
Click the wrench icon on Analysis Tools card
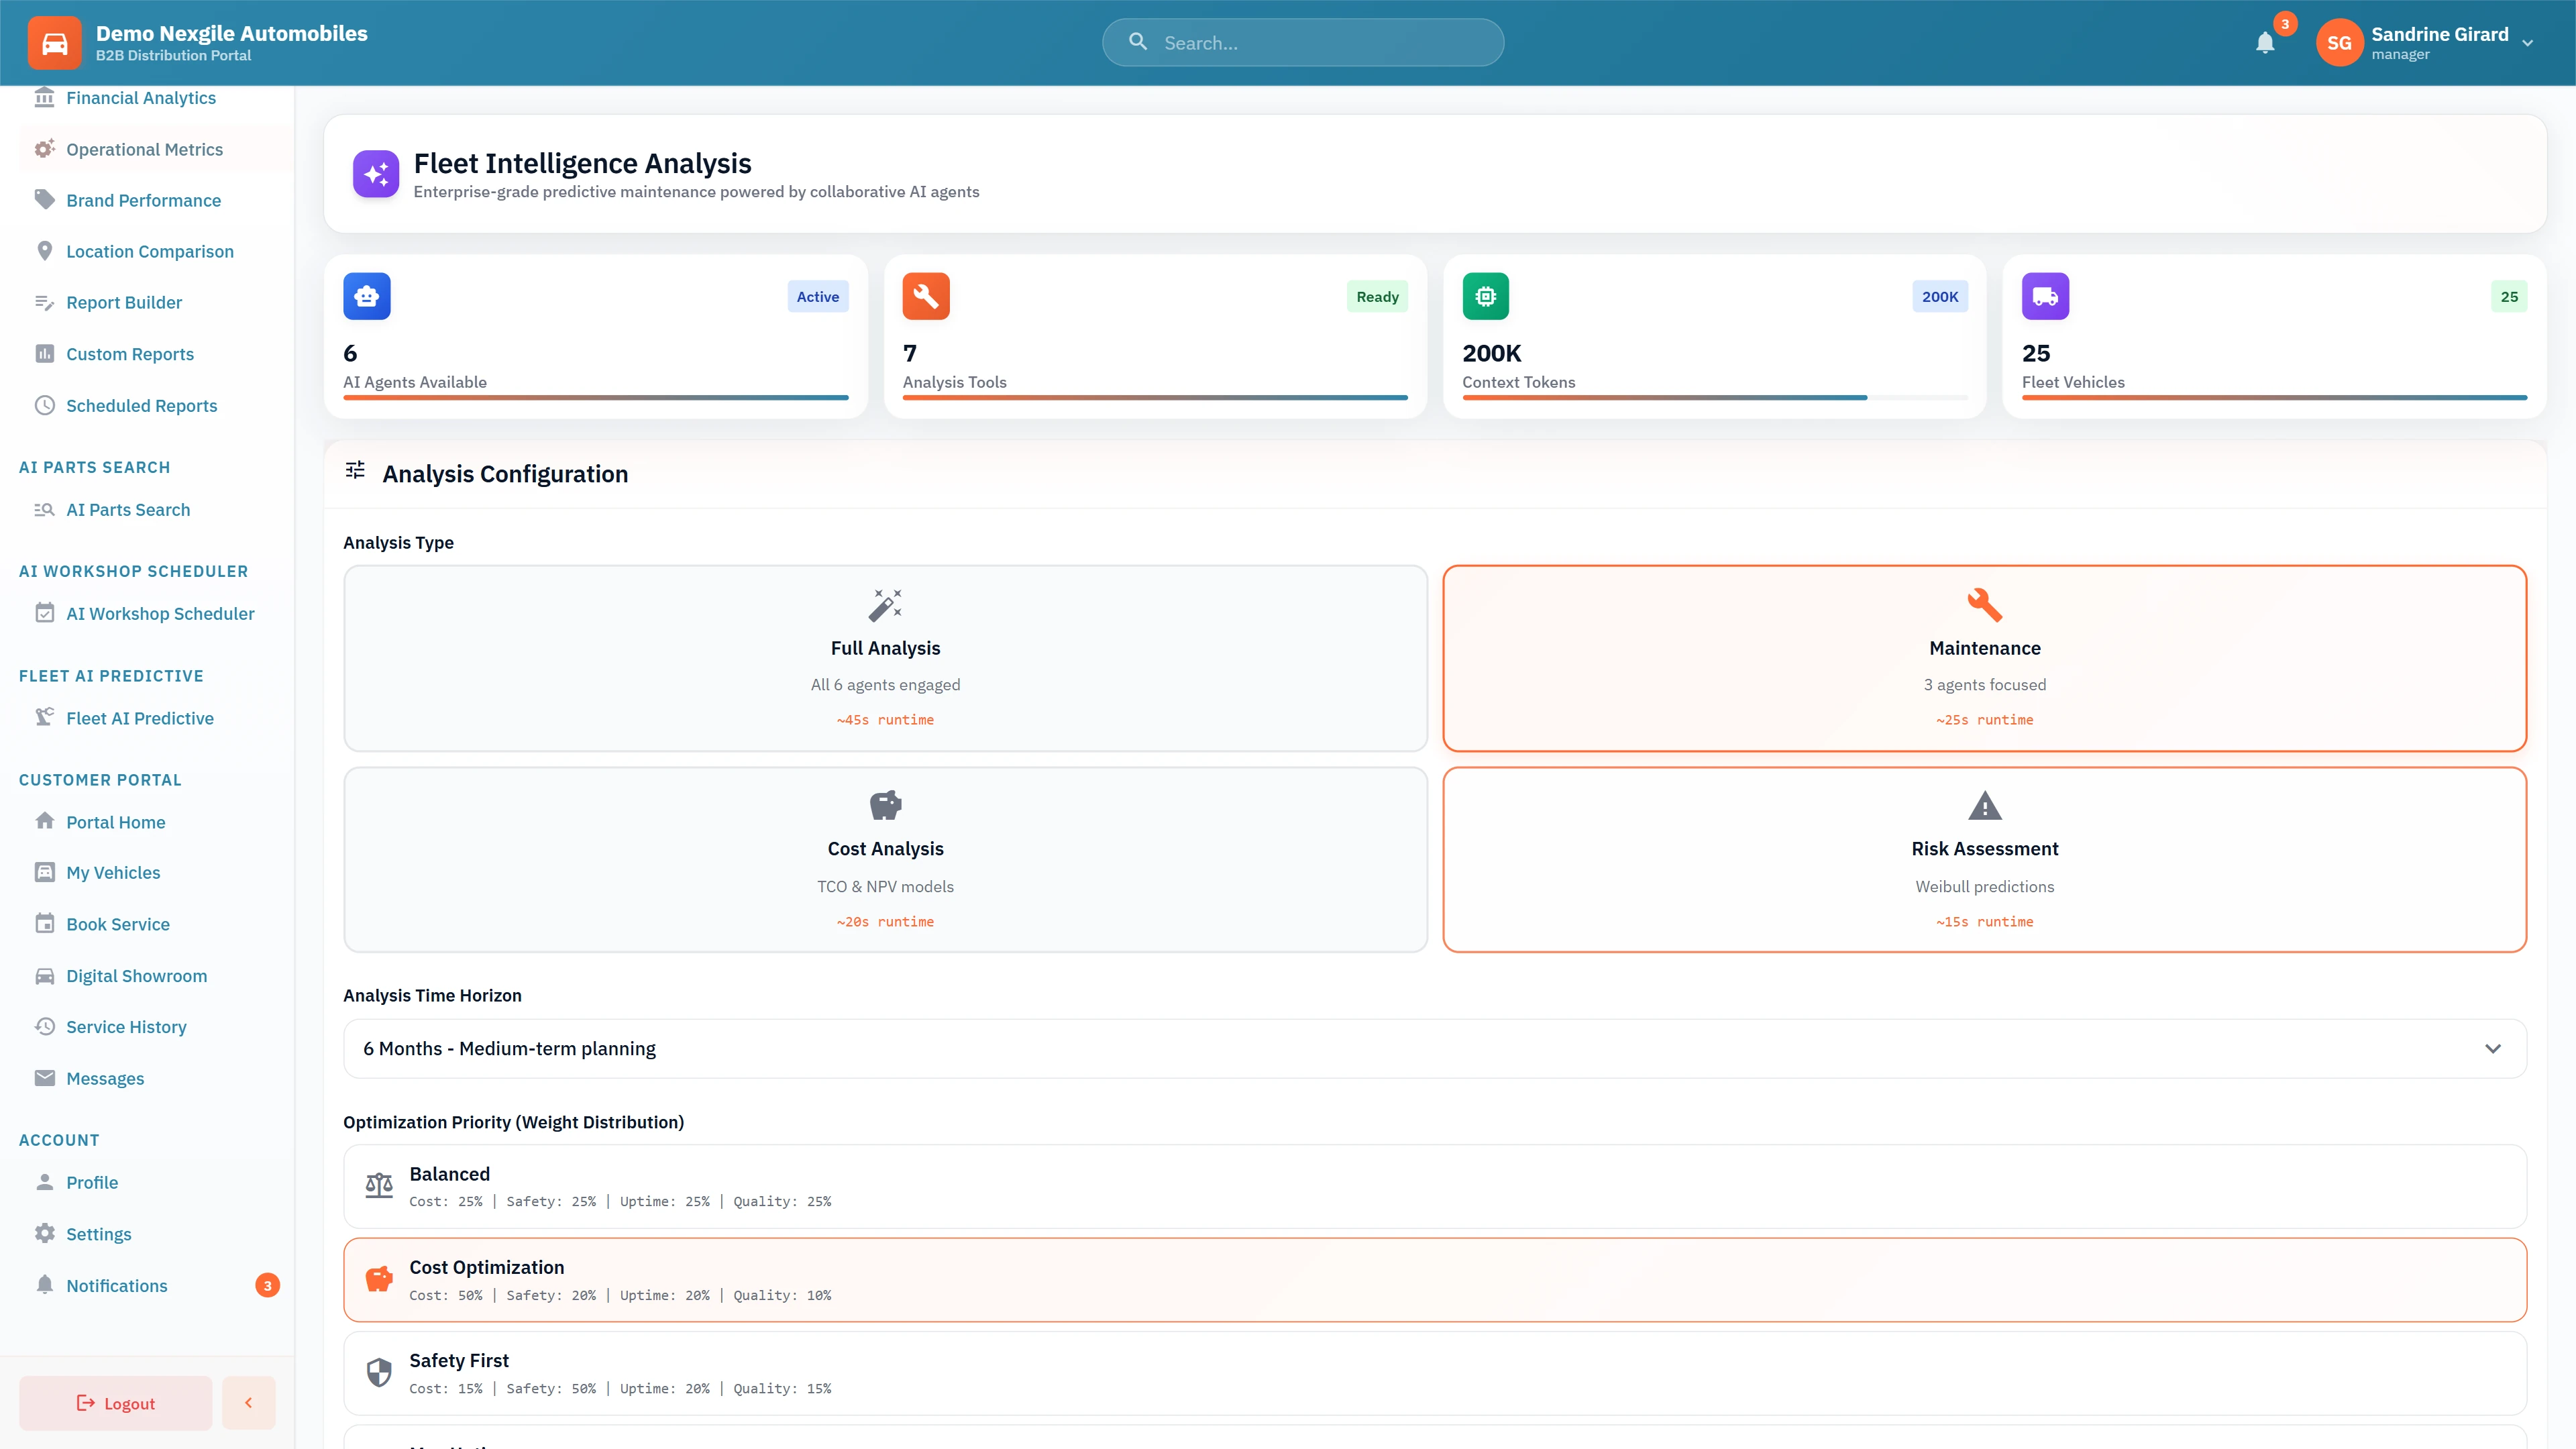925,296
